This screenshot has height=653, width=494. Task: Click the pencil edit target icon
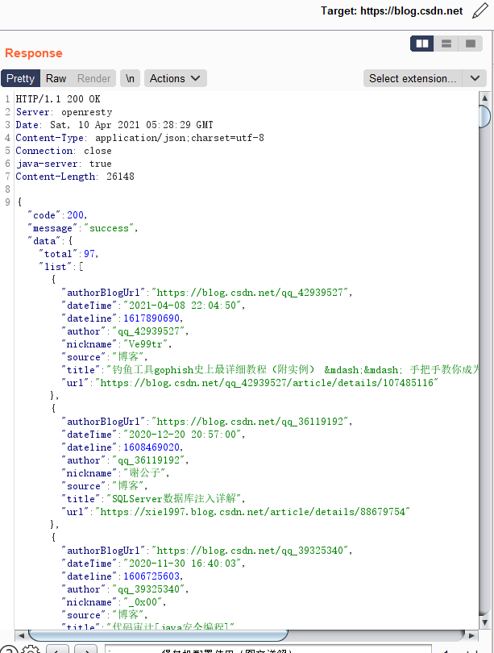click(479, 10)
